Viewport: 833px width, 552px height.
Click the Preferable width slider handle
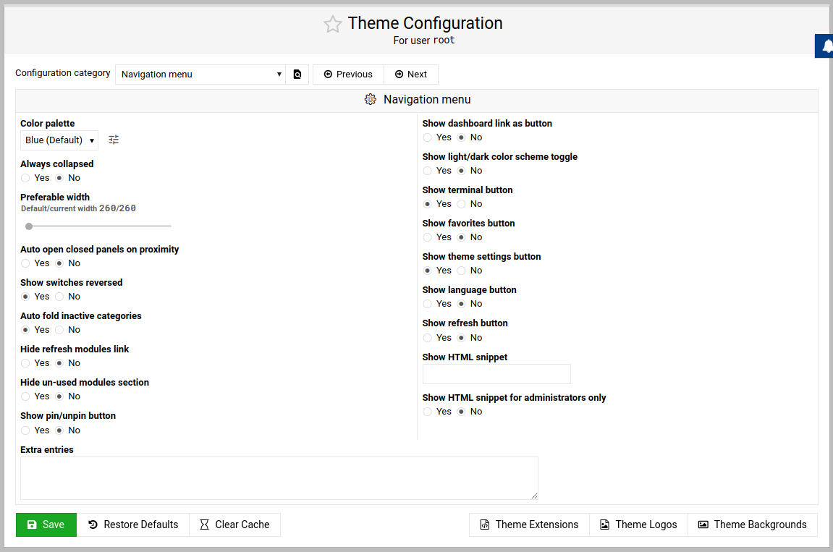[x=29, y=226]
